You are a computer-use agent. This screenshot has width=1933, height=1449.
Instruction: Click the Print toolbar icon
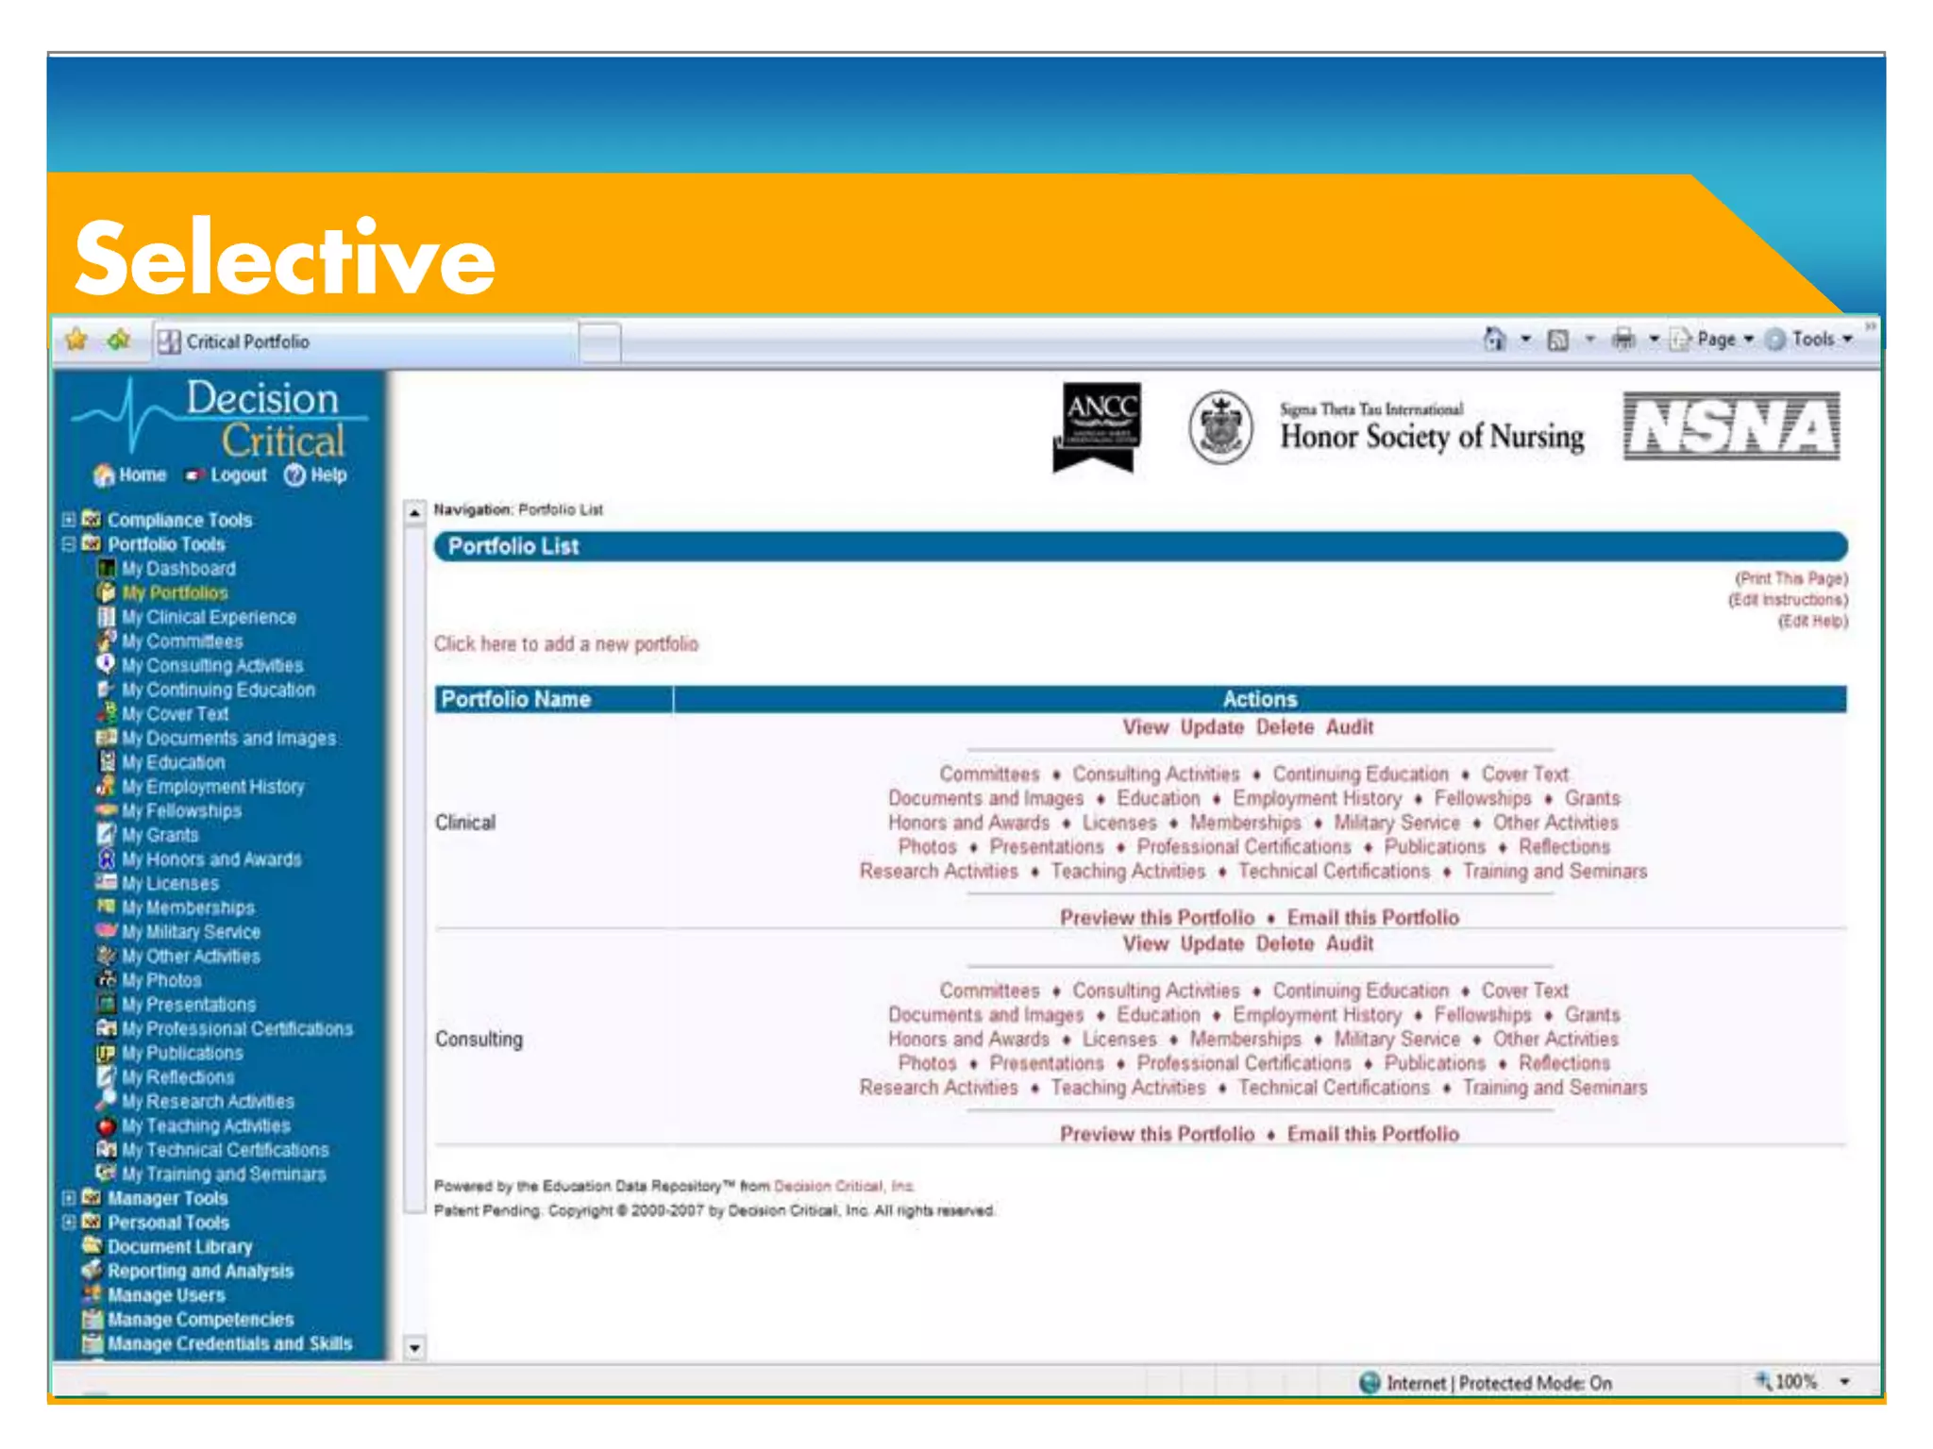point(1622,340)
